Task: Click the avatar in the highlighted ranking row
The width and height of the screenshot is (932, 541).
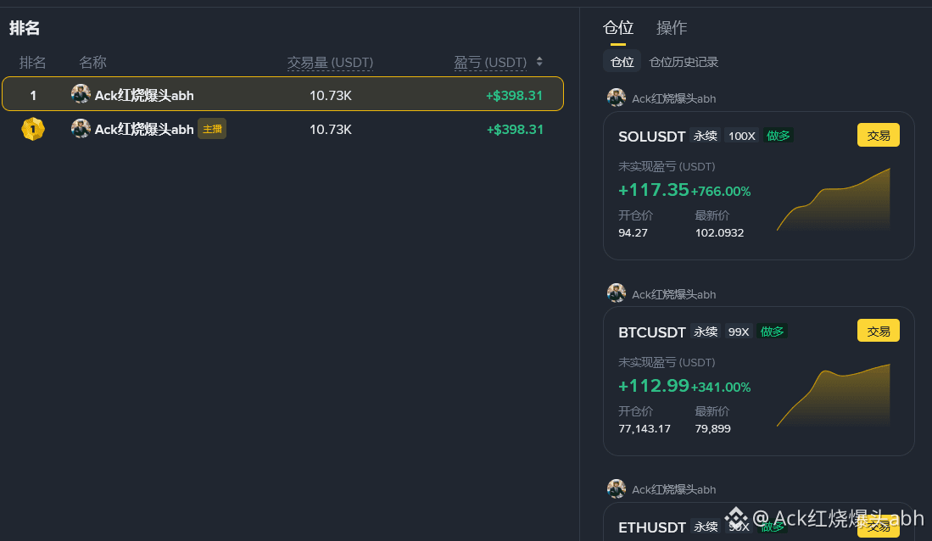Action: 81,94
